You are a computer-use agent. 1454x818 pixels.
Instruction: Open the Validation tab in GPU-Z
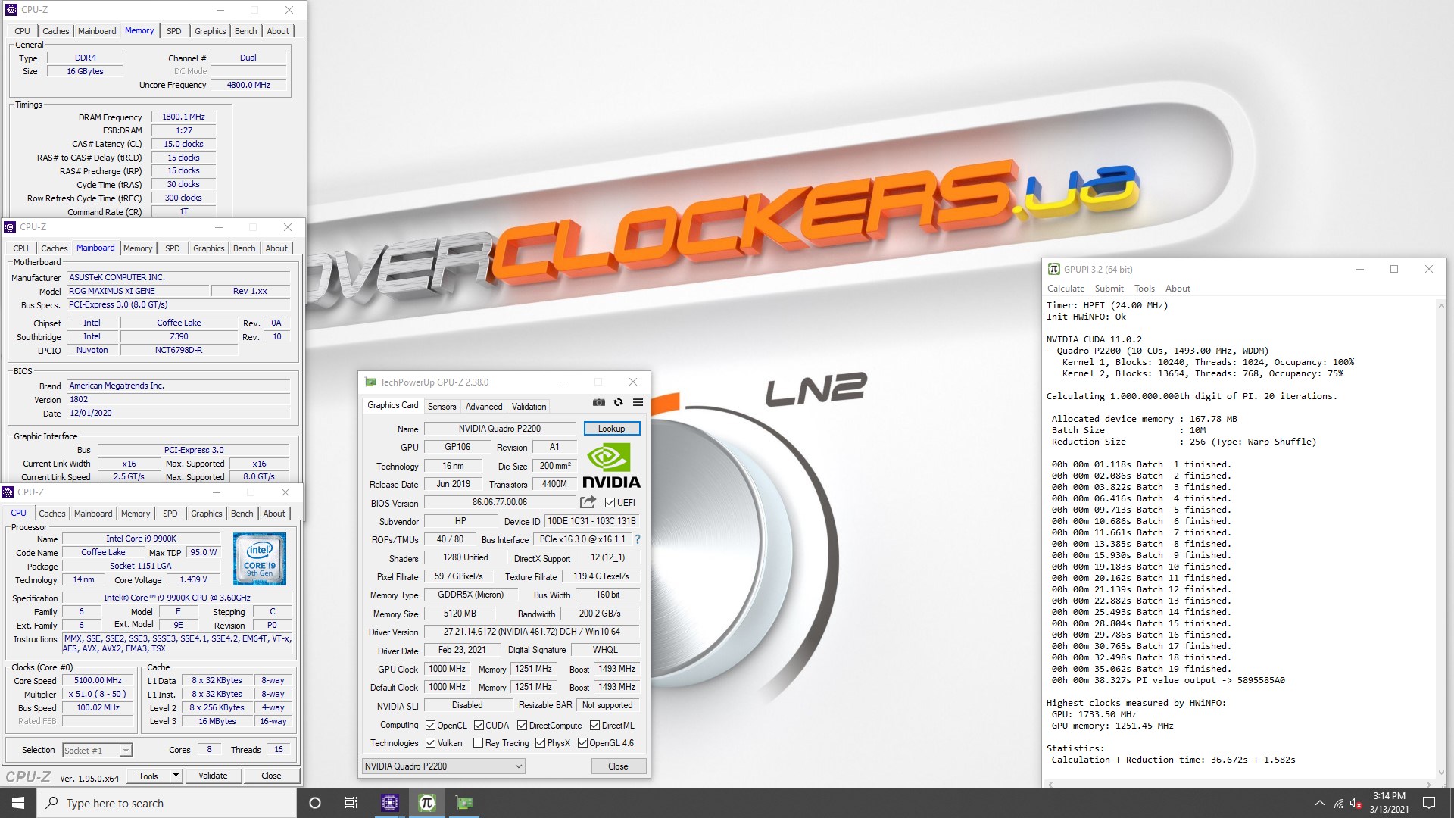click(x=529, y=407)
